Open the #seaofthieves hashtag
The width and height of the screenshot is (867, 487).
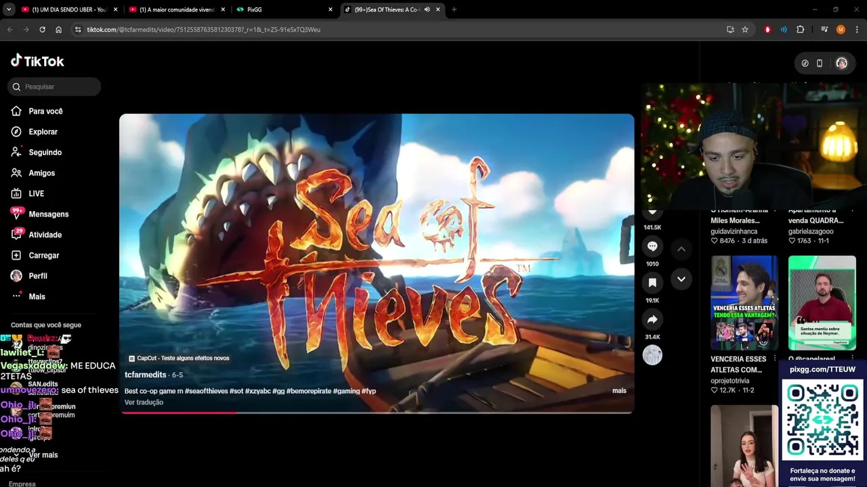206,391
